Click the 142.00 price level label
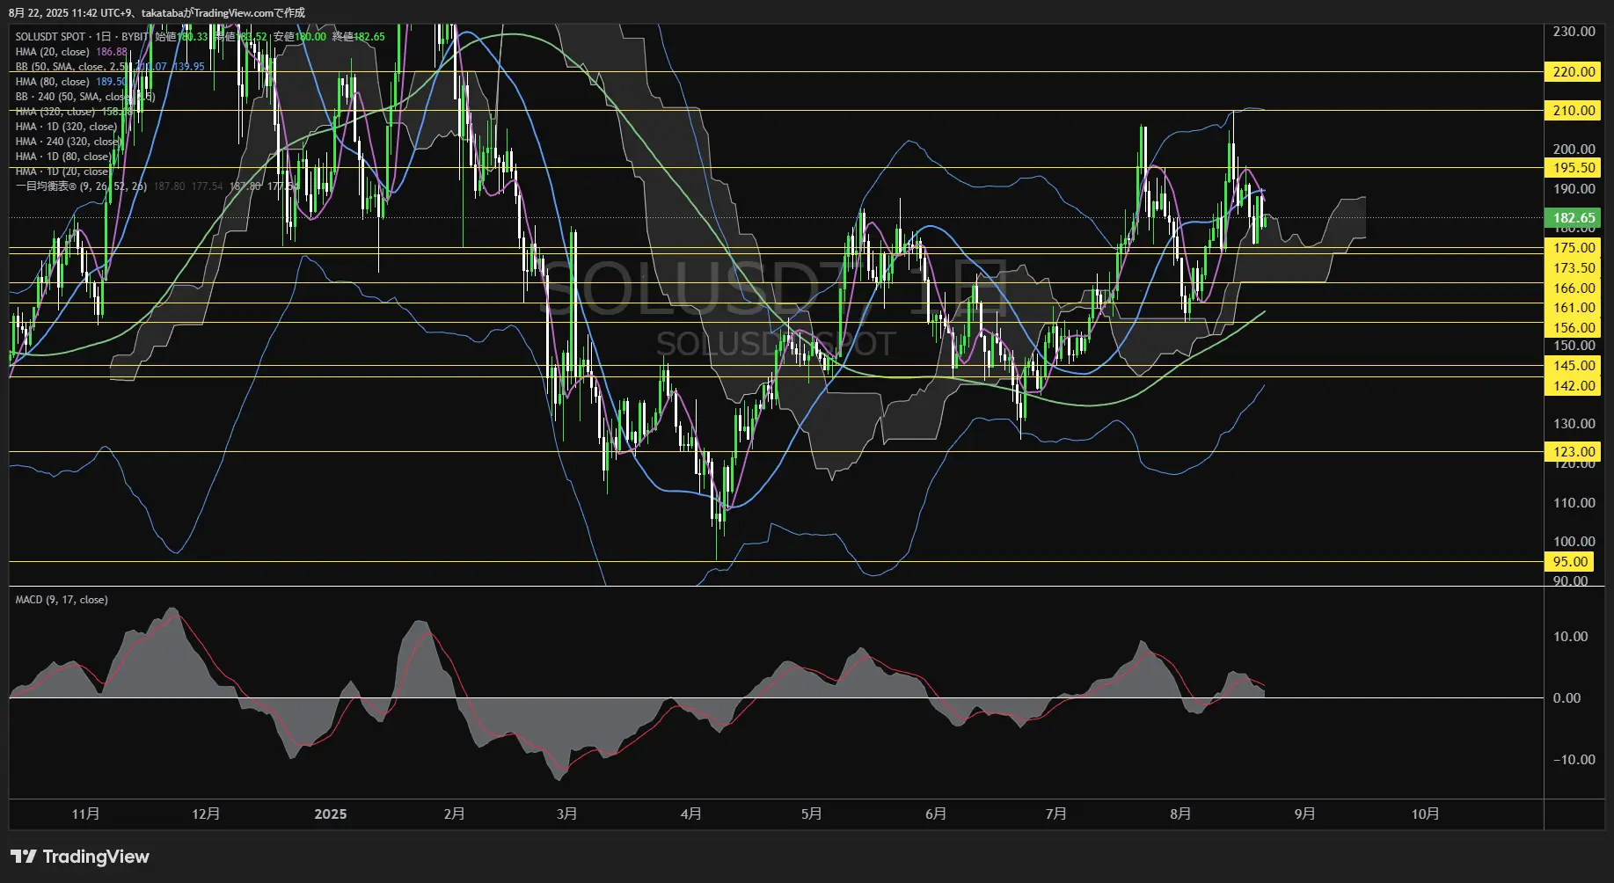The image size is (1614, 883). (x=1574, y=386)
